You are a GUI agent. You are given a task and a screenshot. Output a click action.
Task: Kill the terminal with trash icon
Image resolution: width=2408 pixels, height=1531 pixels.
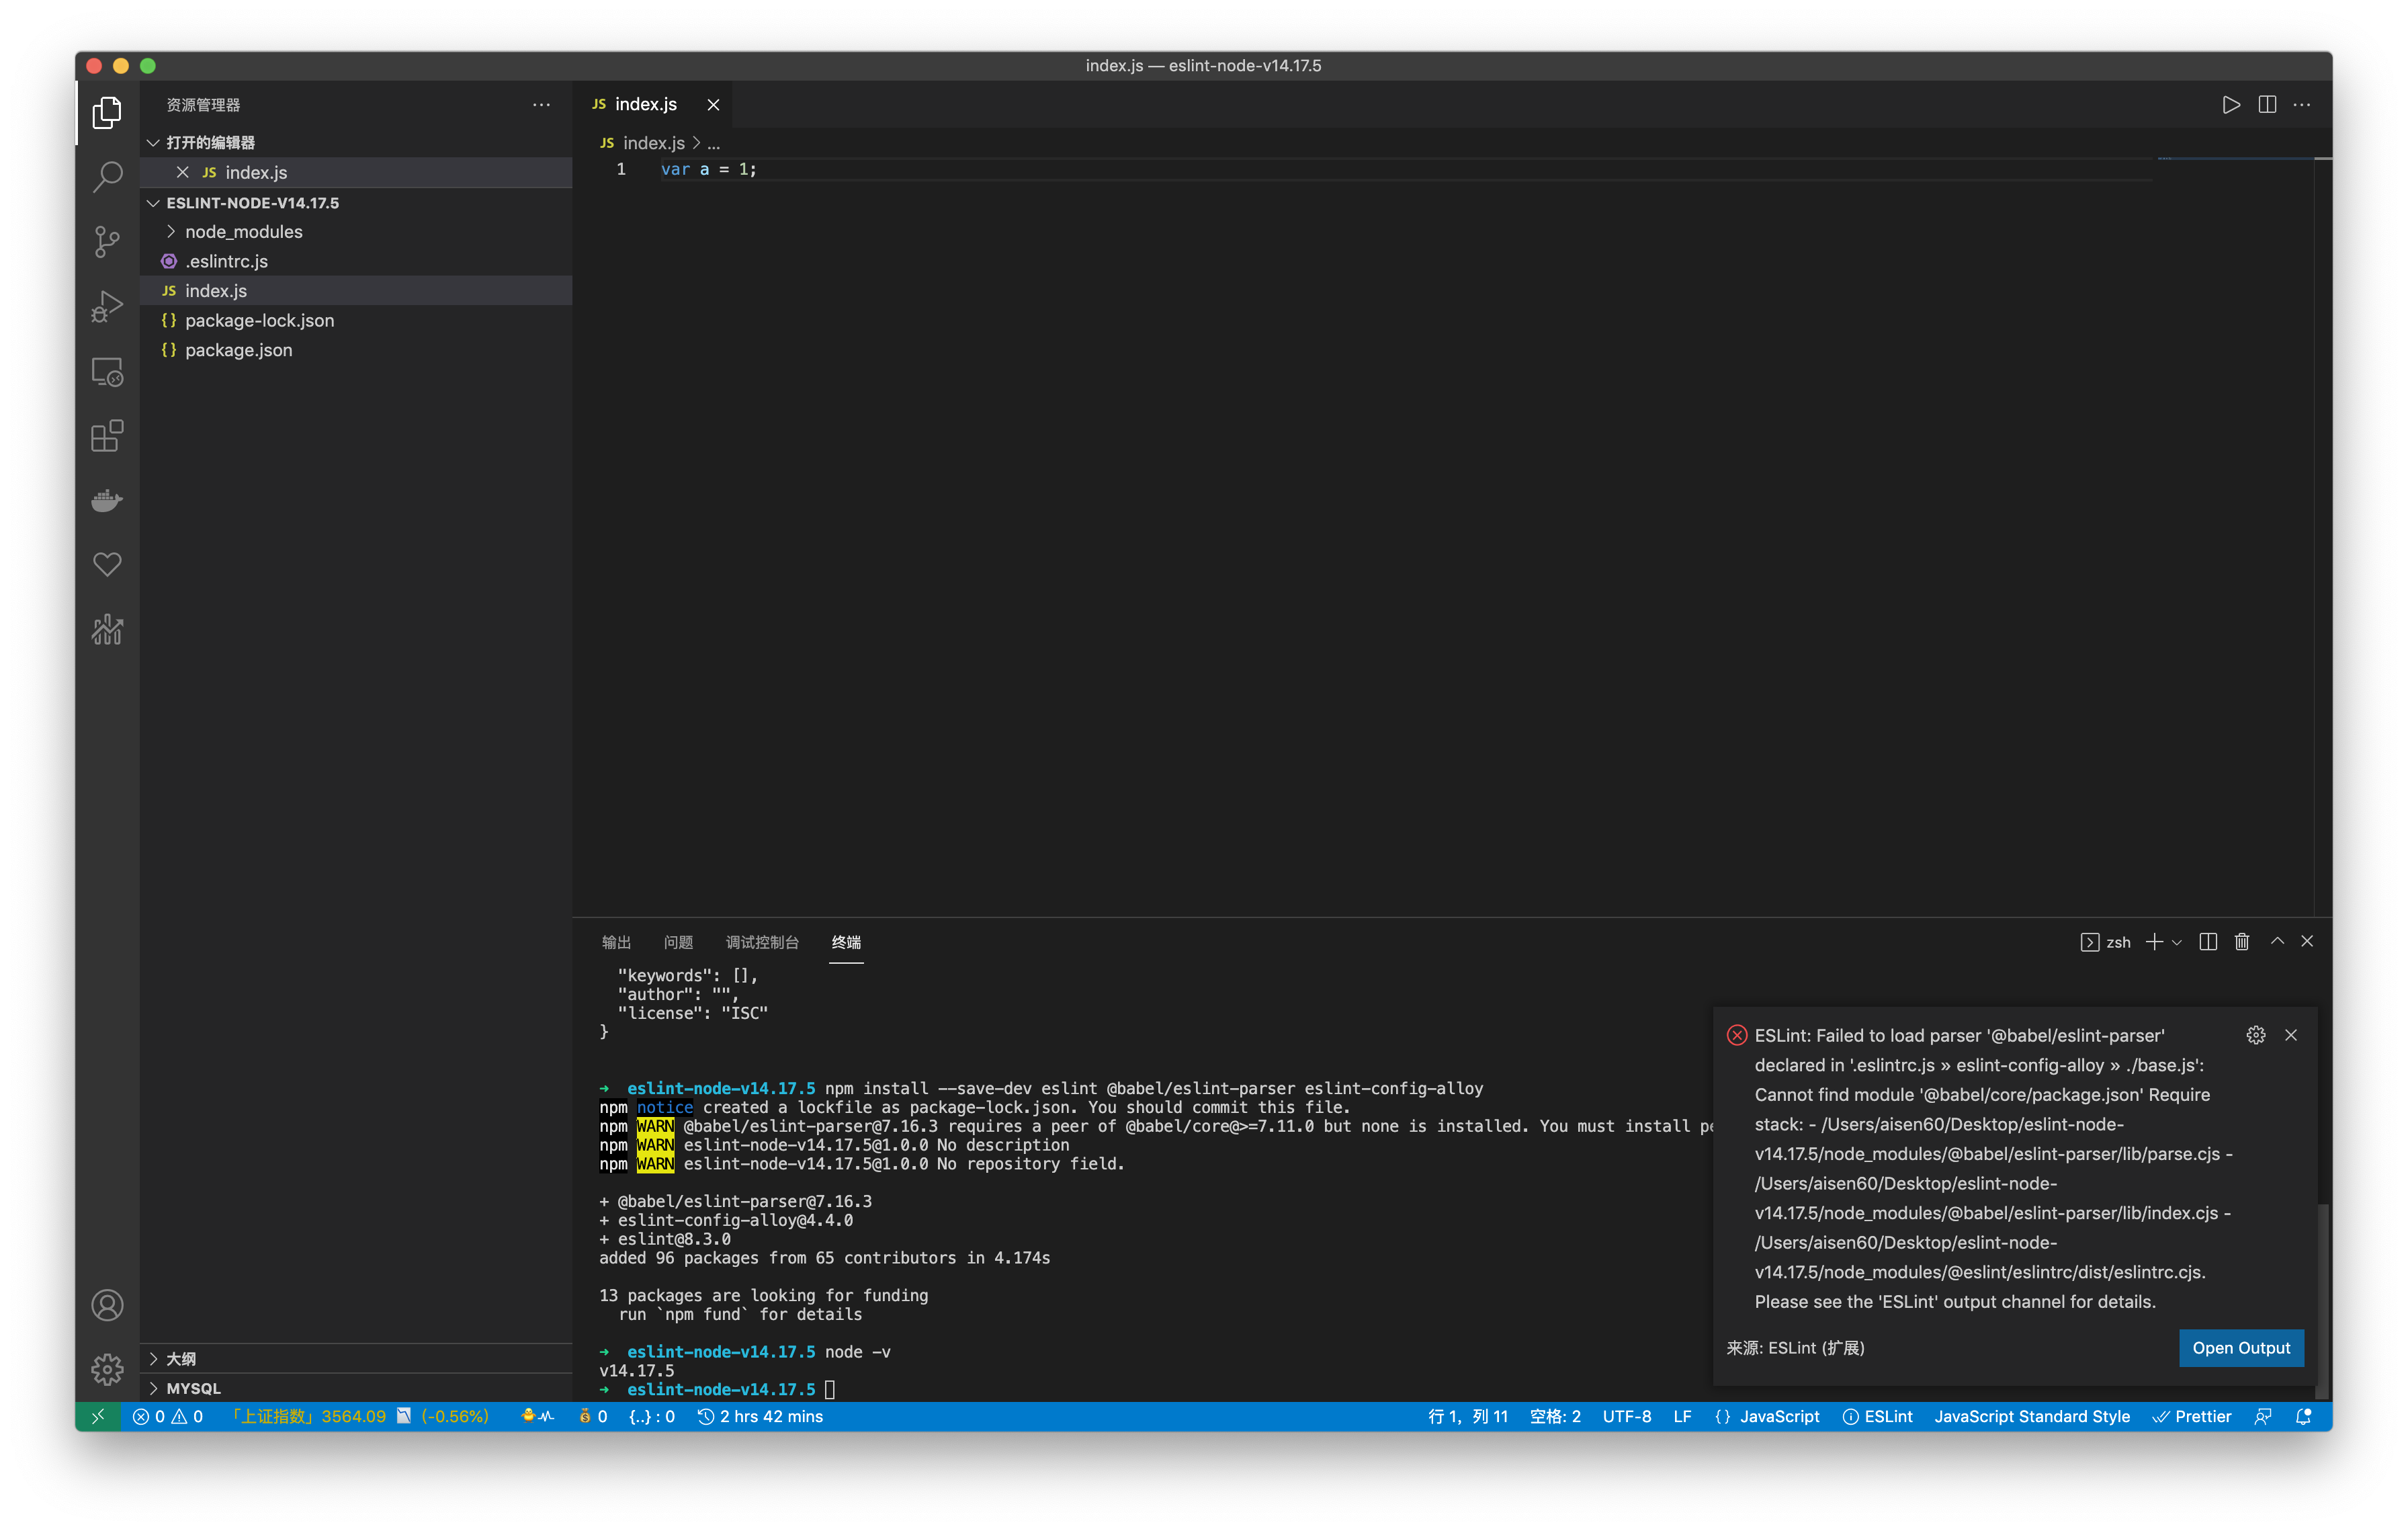coord(2242,941)
